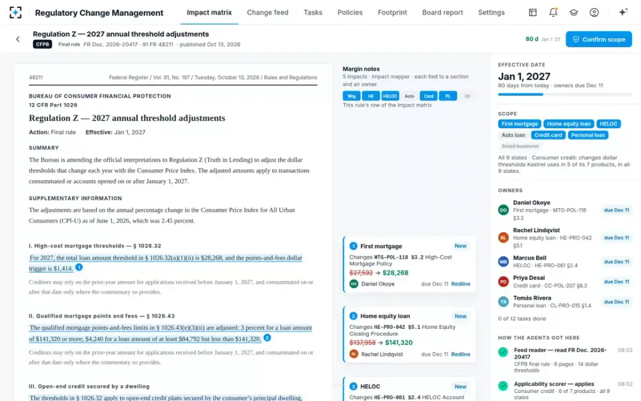Open the notifications bell

(x=553, y=12)
